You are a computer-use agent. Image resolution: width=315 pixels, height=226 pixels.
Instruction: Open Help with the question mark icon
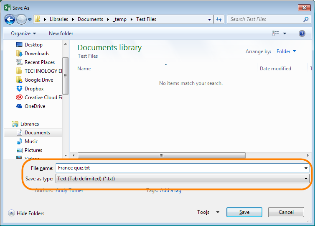click(x=302, y=33)
